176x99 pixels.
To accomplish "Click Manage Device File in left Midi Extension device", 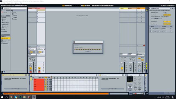I will pyautogui.click(x=15, y=89).
